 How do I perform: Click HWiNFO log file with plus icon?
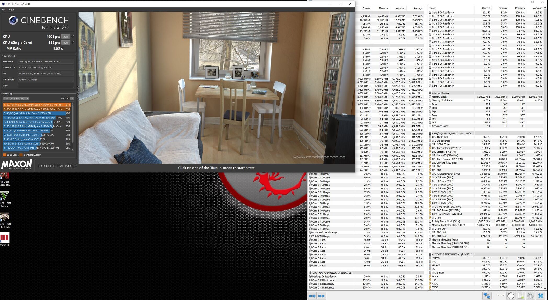[521, 296]
